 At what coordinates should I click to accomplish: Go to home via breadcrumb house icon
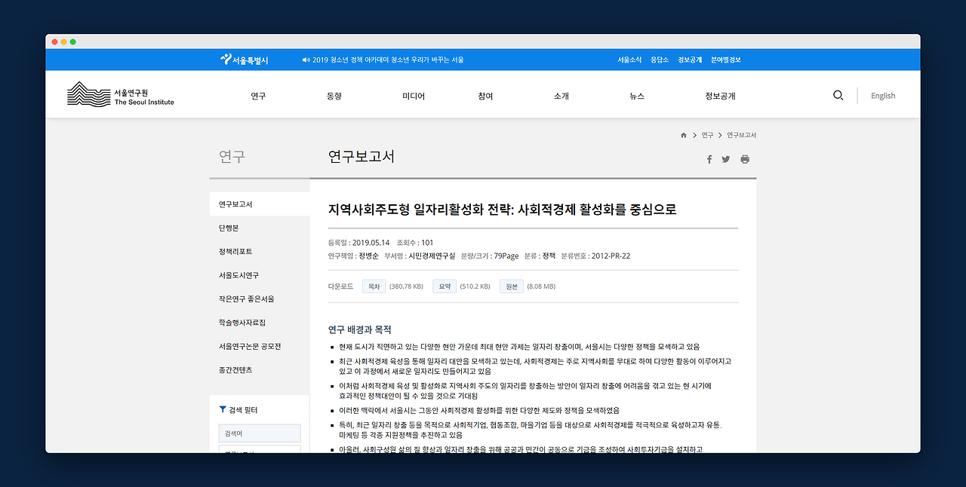[684, 135]
